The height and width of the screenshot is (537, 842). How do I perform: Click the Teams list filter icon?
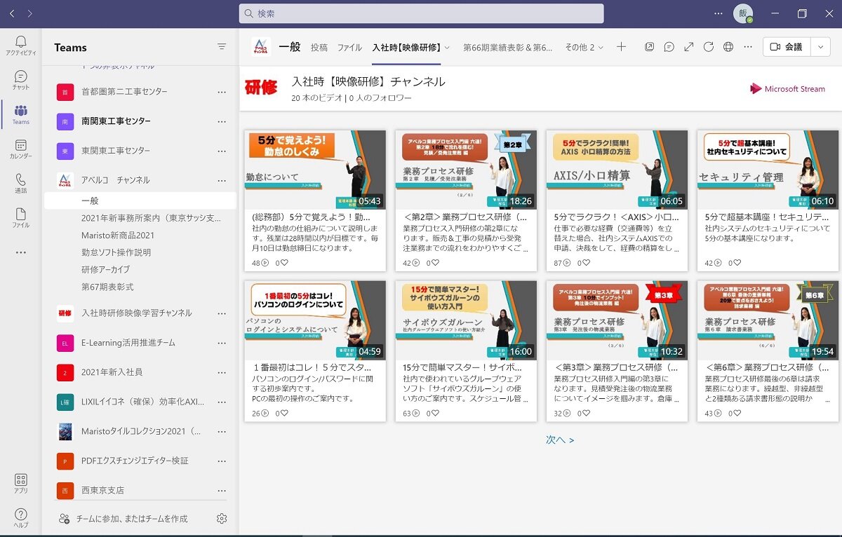tap(222, 47)
